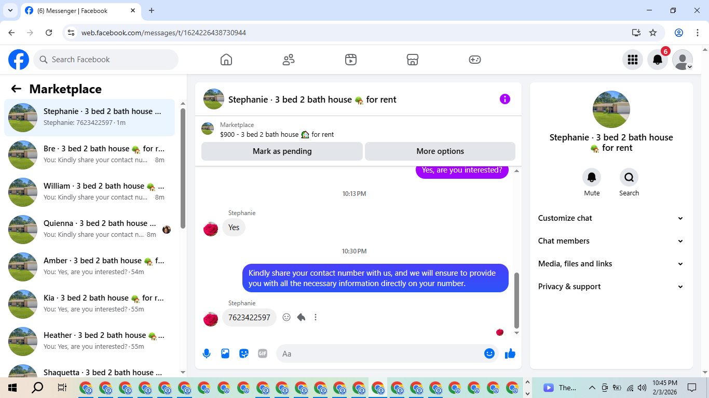Screen dimensions: 709x398
Task: Open Stephanie conversation in list
Action: tap(90, 118)
